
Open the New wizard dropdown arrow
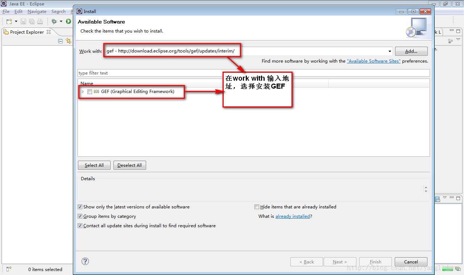tap(16, 22)
